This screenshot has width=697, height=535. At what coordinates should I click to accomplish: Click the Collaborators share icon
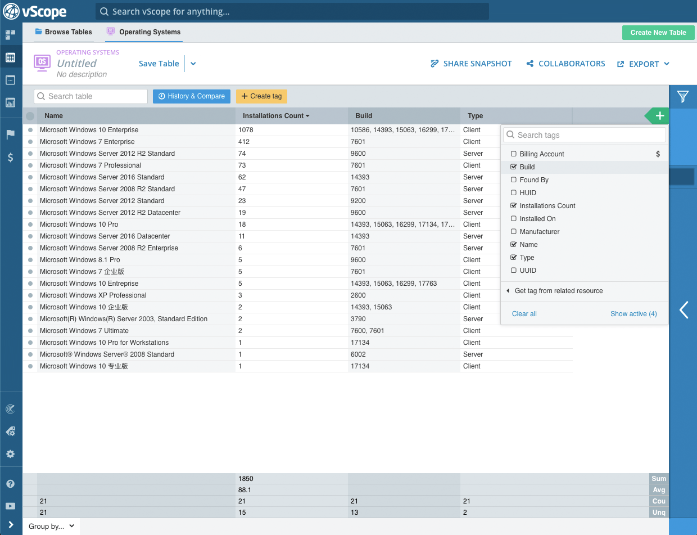tap(529, 64)
